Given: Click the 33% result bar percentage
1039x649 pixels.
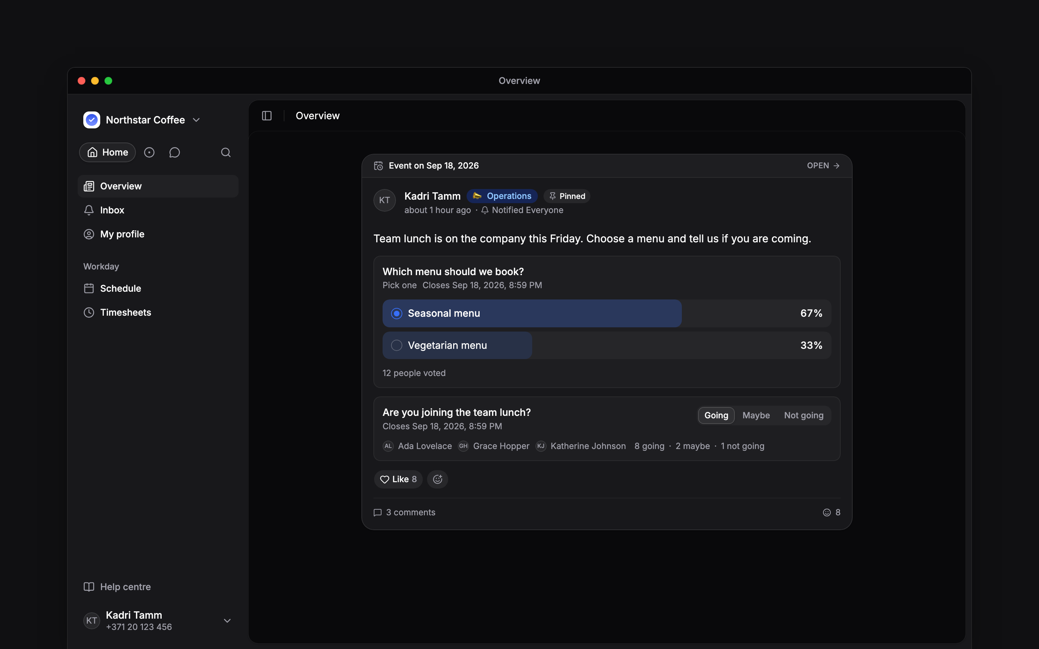Looking at the screenshot, I should [x=811, y=346].
